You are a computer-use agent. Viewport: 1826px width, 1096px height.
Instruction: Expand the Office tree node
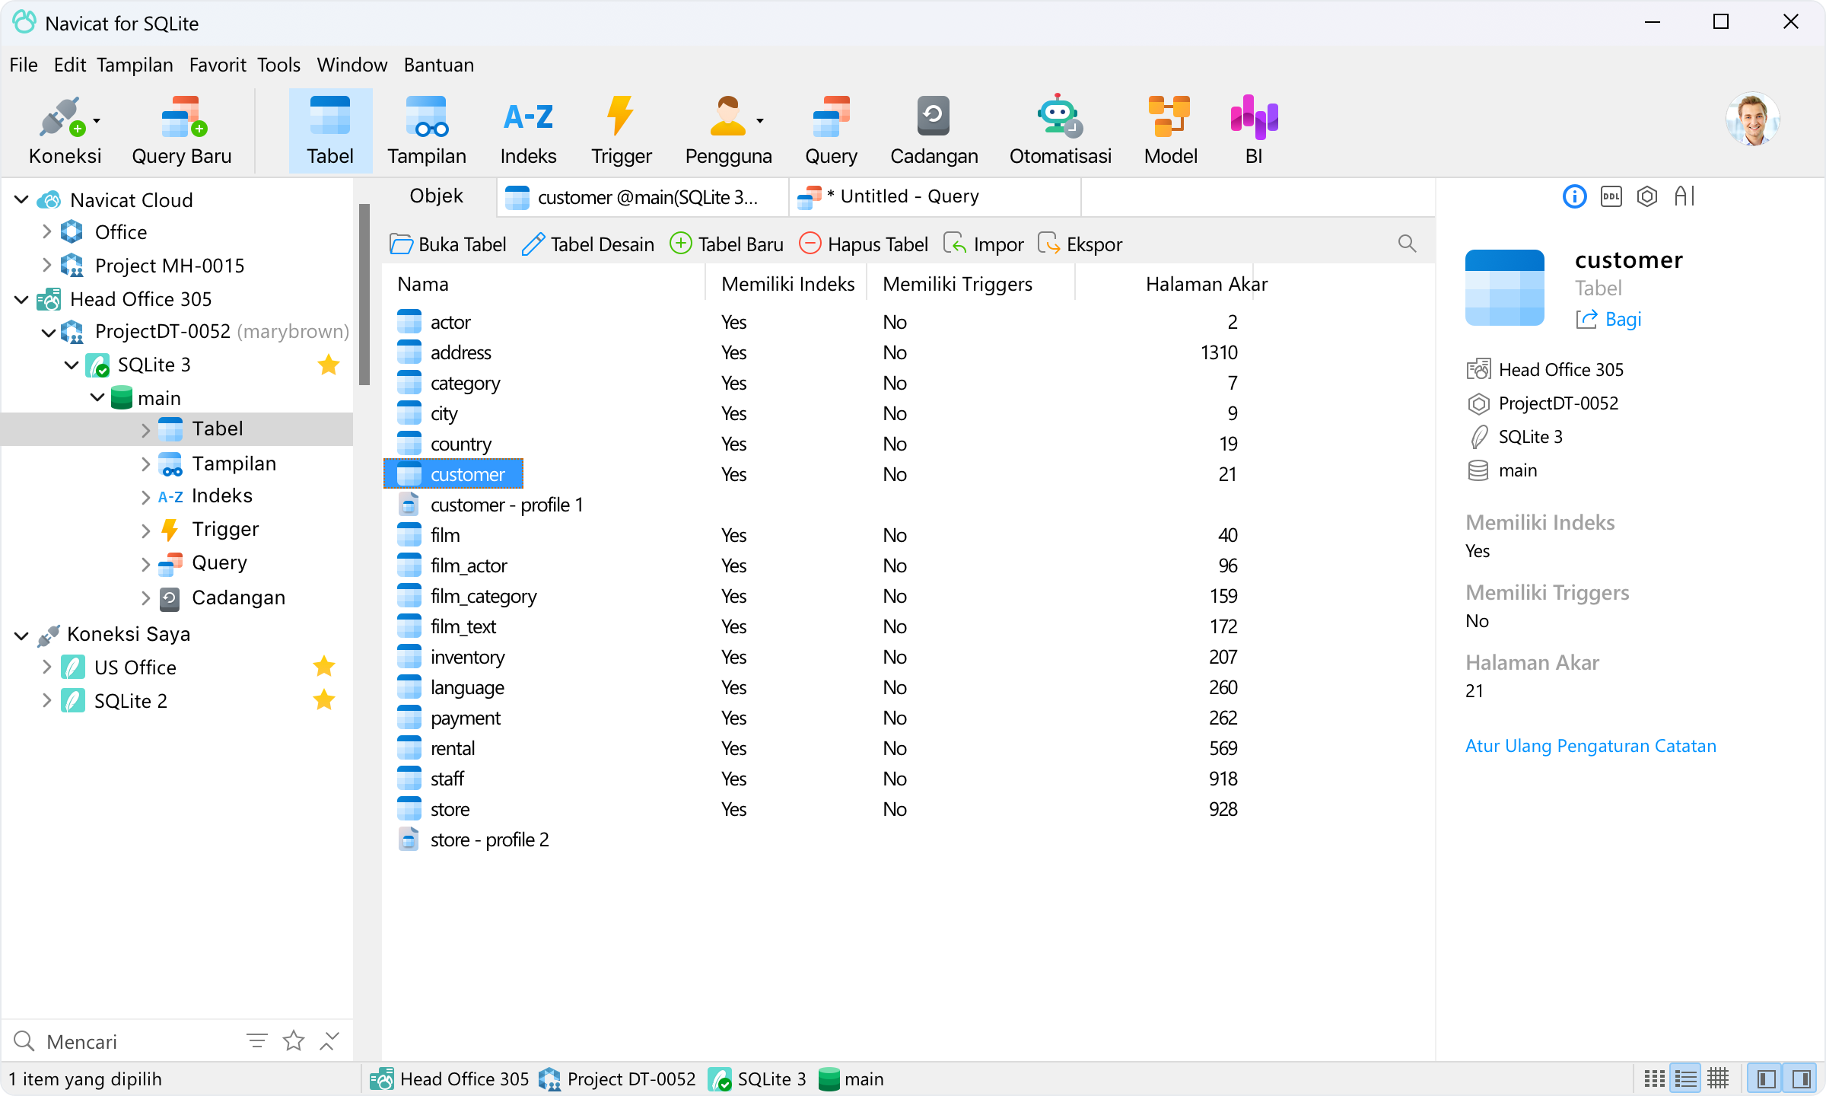46,231
